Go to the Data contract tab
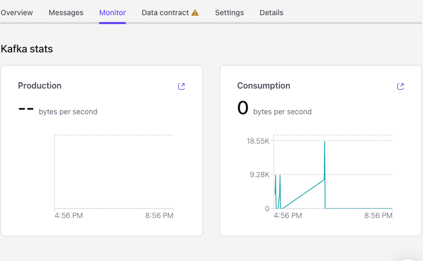 tap(165, 13)
